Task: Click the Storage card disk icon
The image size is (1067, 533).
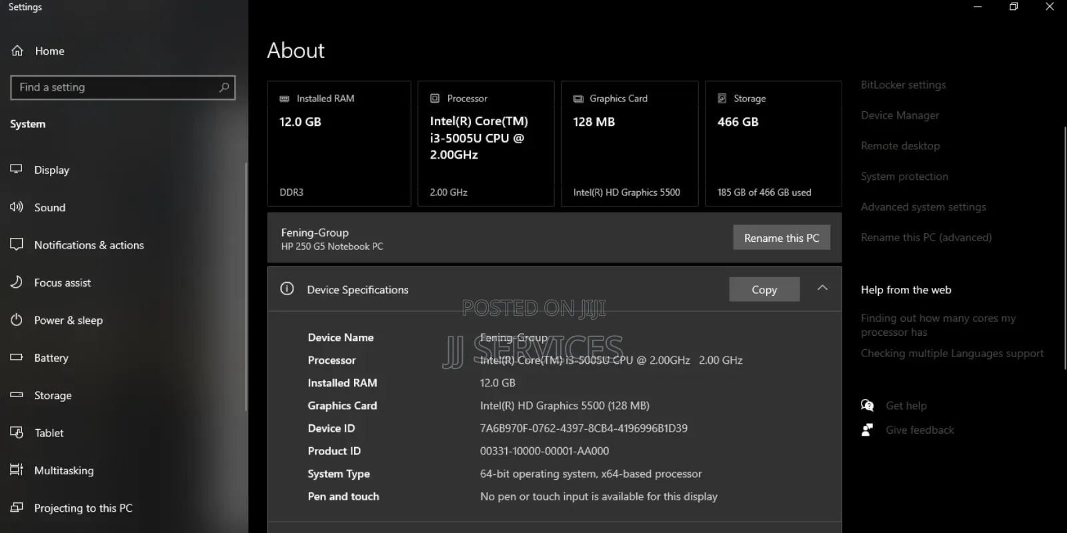Action: pyautogui.click(x=722, y=99)
